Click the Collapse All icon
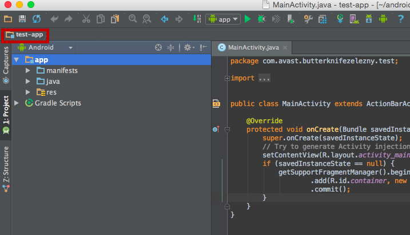 click(x=170, y=47)
